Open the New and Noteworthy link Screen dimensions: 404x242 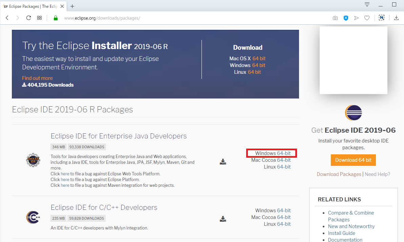351,226
